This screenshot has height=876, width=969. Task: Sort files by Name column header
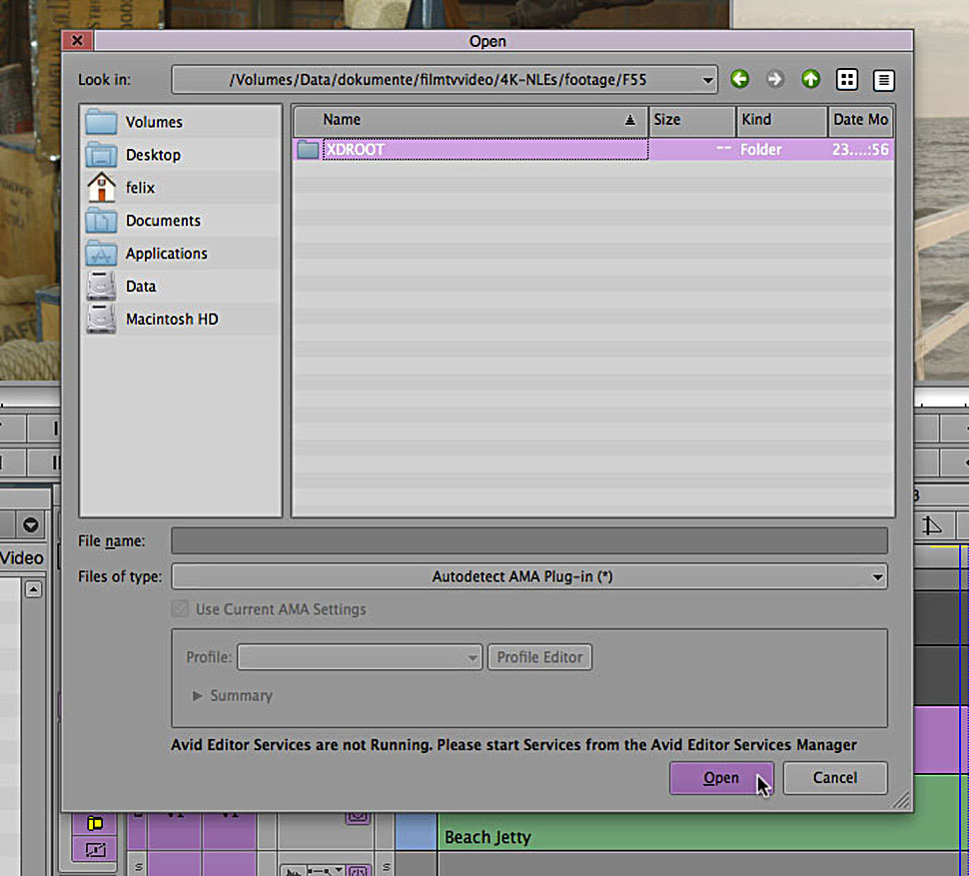point(470,120)
